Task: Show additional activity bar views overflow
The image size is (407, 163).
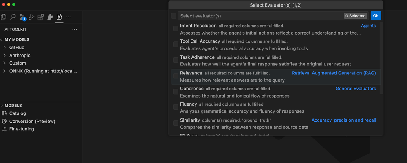Action: pos(68,17)
